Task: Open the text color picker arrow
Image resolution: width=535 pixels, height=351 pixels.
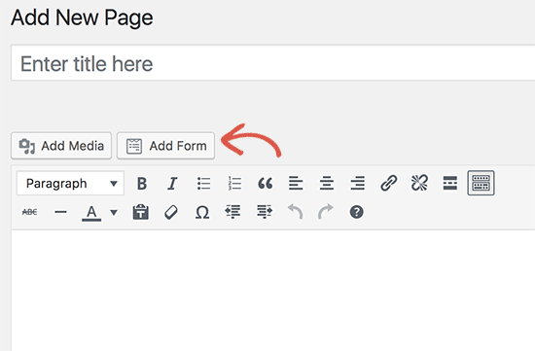Action: point(114,213)
